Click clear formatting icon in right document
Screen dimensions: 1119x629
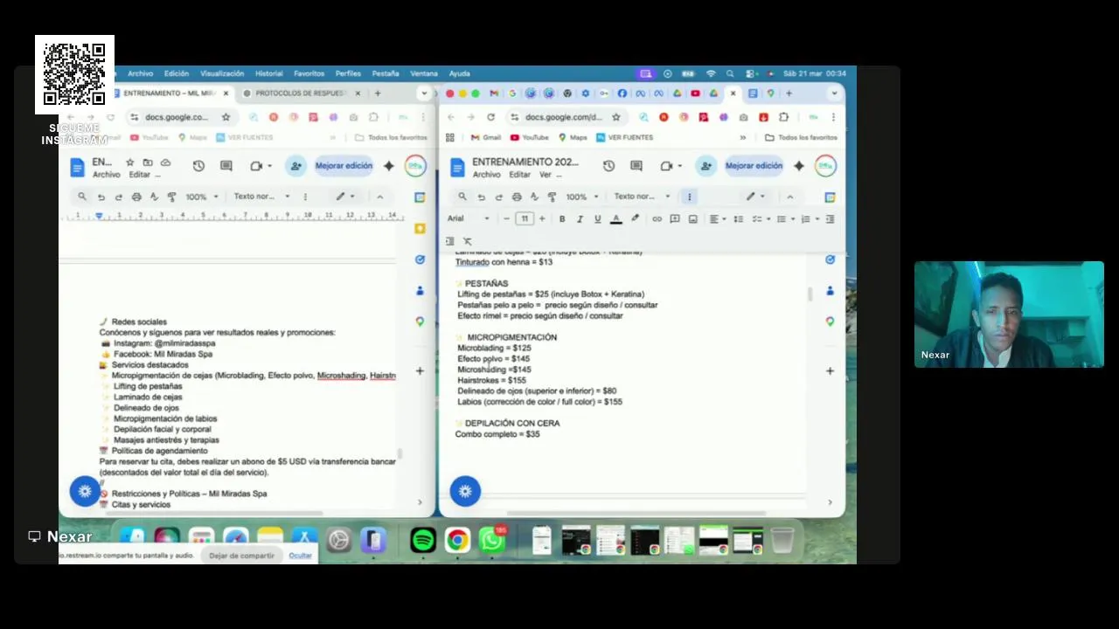tap(468, 241)
